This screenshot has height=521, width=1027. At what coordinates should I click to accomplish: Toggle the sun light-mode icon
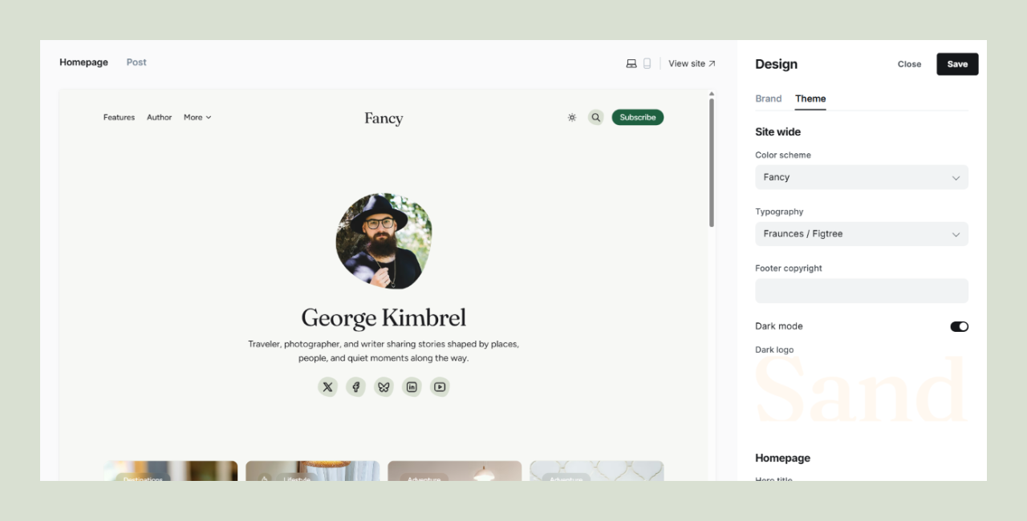click(x=572, y=117)
